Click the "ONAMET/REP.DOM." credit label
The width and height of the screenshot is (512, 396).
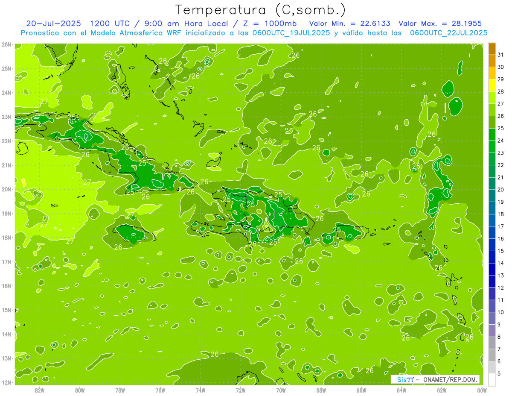[x=450, y=380]
